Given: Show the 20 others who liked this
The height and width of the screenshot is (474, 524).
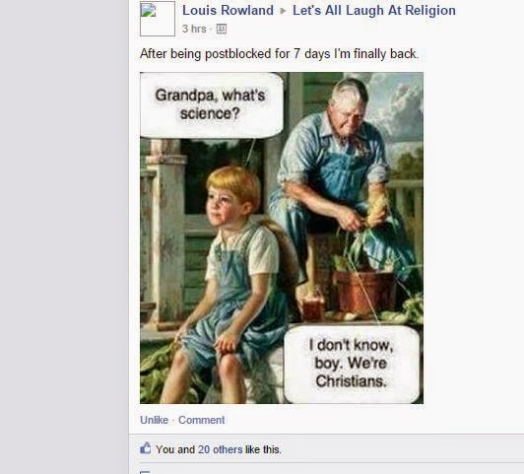Looking at the screenshot, I should [220, 449].
